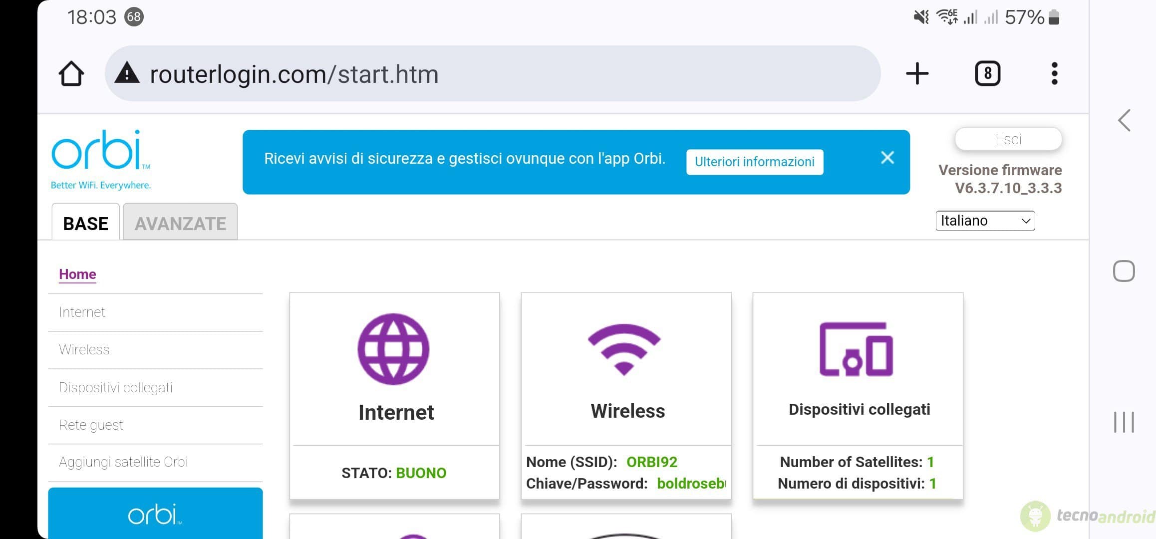The height and width of the screenshot is (539, 1156).
Task: Tap the 18:03 clock in status bar
Action: [92, 17]
